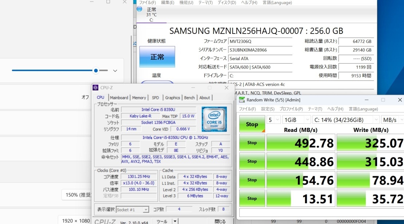Click the ツール button in CPU-Z
Screen dimensions: 404x224
coord(162,221)
